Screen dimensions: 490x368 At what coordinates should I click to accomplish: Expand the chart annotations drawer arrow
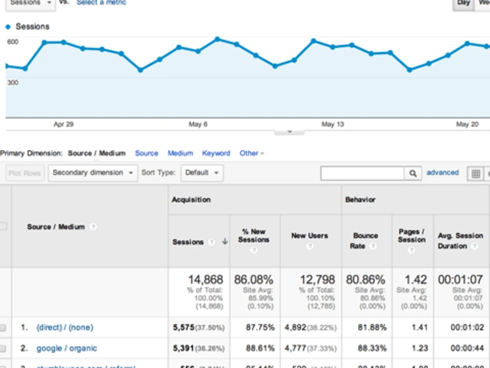[290, 131]
